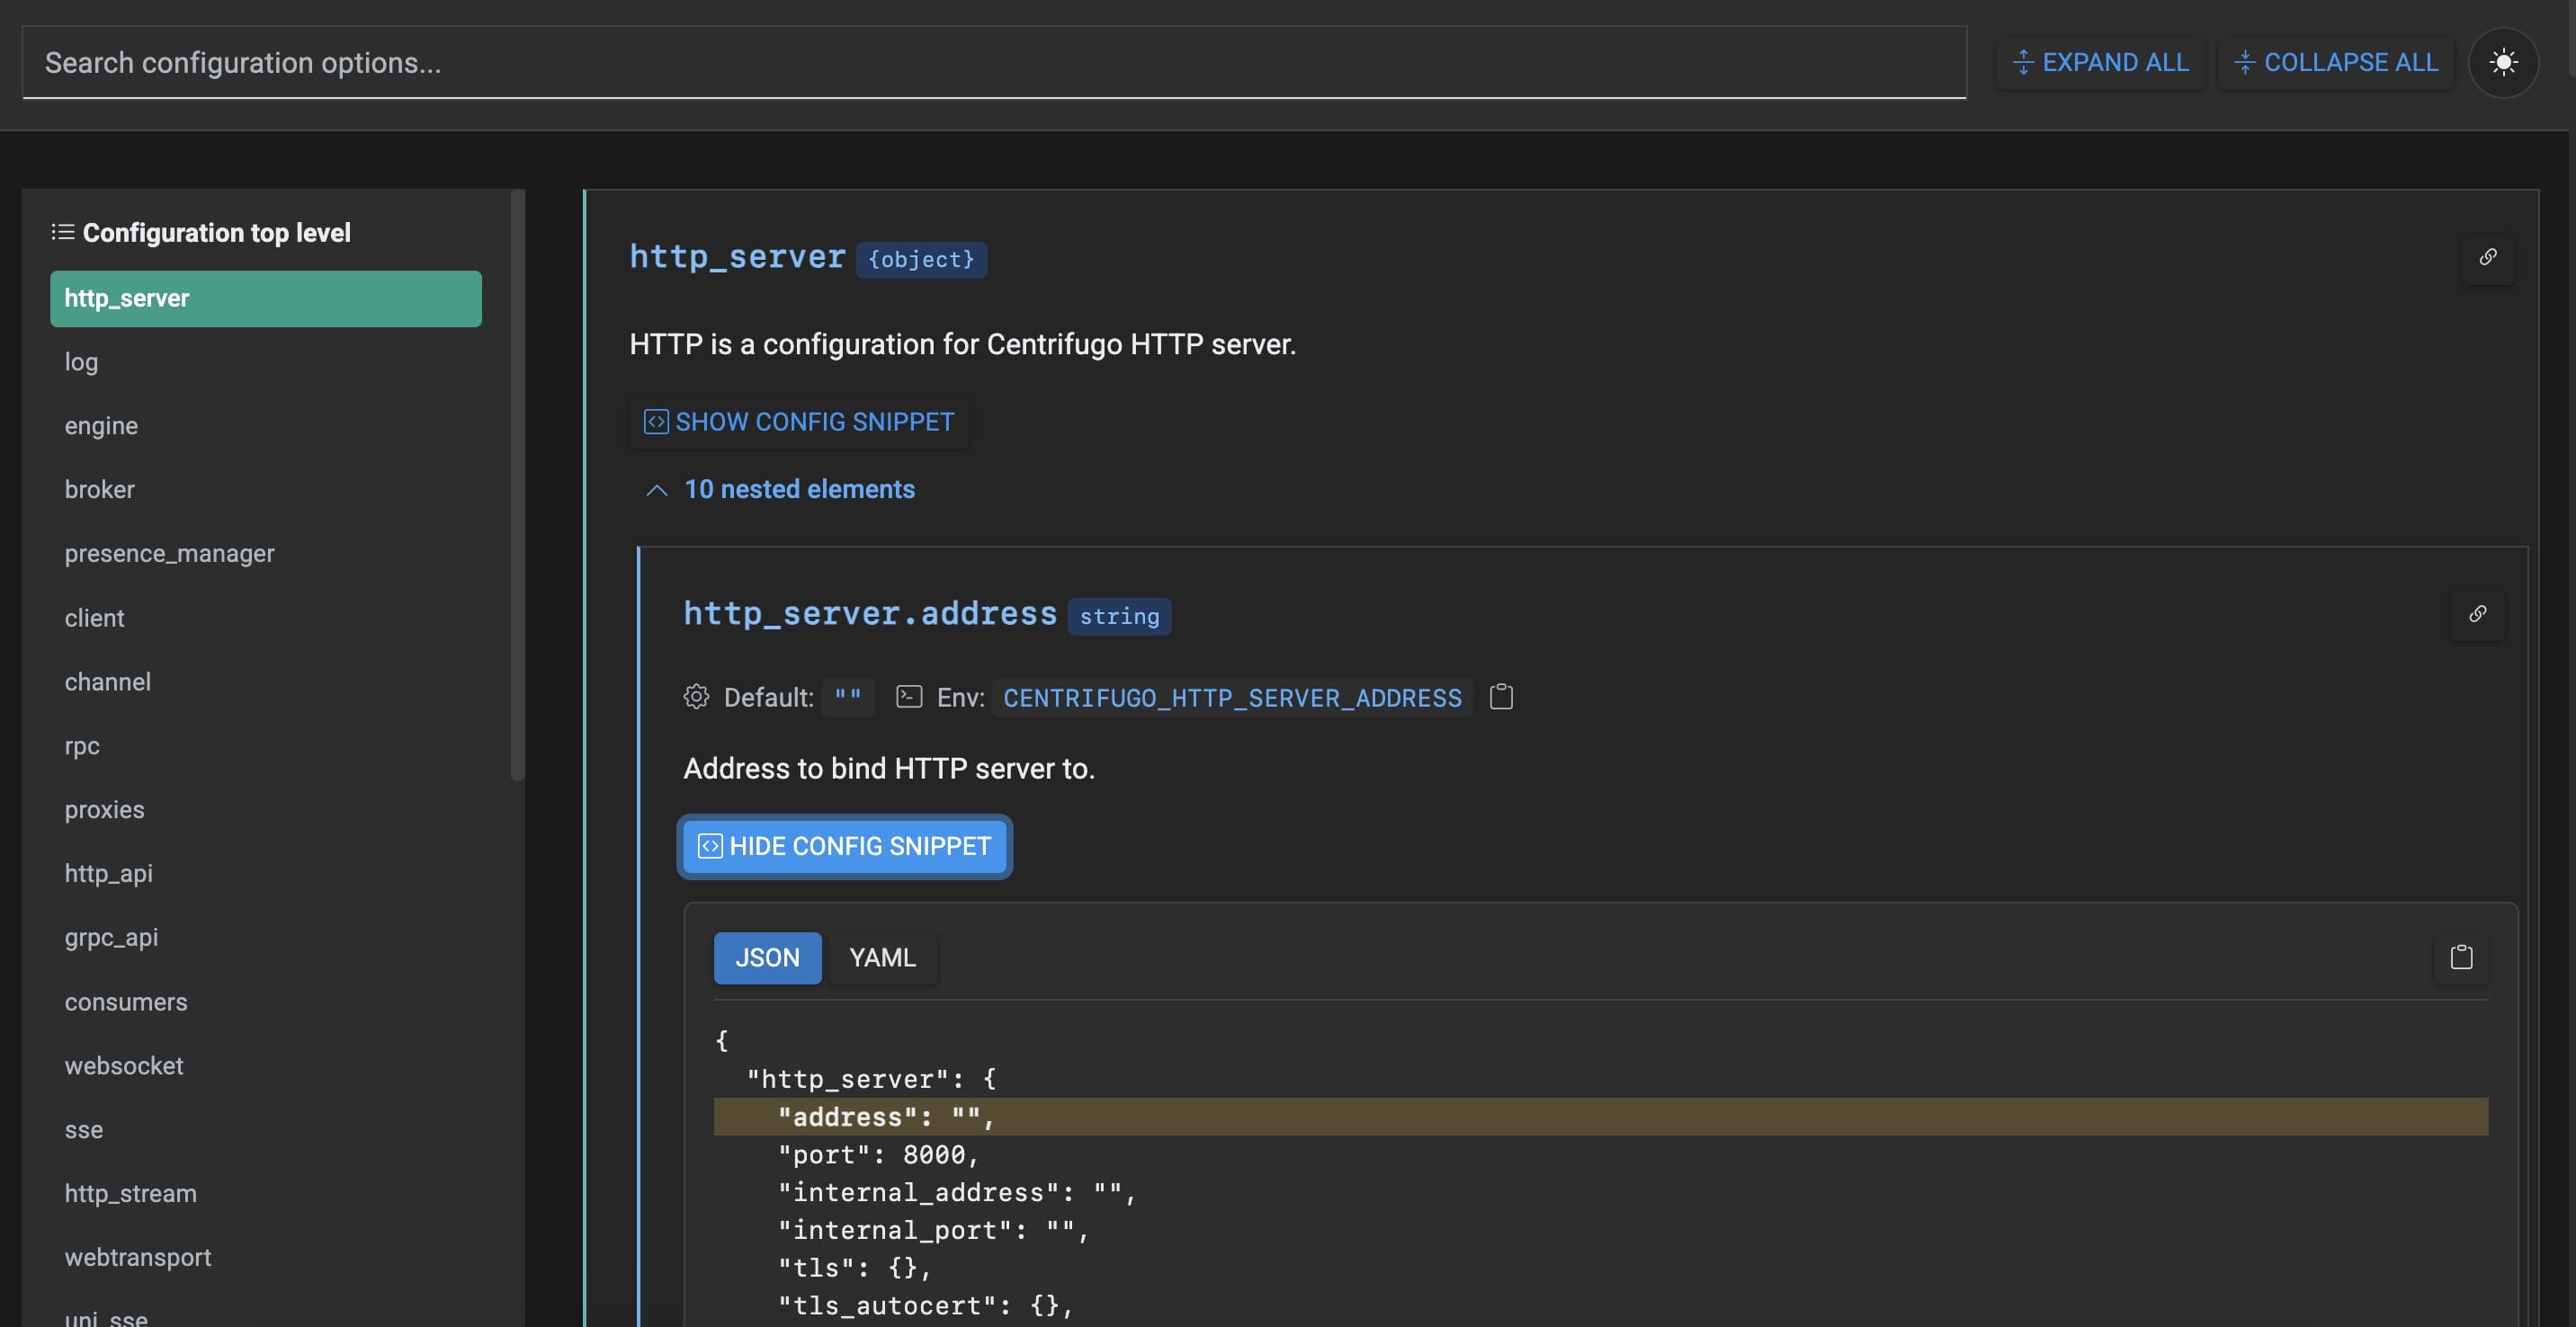The height and width of the screenshot is (1327, 2576).
Task: Show config snippet for http_server
Action: [798, 422]
